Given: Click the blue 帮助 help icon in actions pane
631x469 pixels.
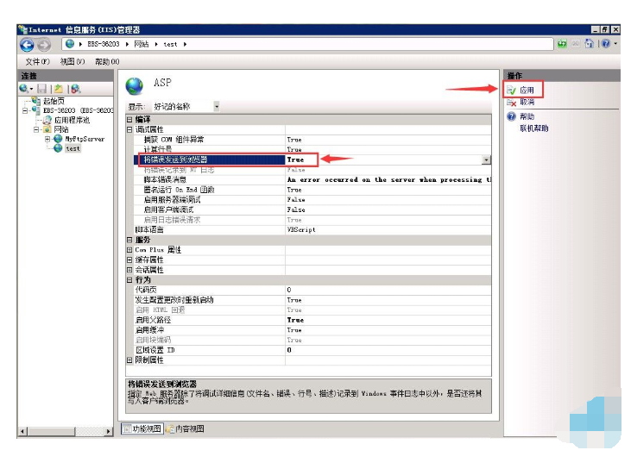Looking at the screenshot, I should [x=511, y=116].
